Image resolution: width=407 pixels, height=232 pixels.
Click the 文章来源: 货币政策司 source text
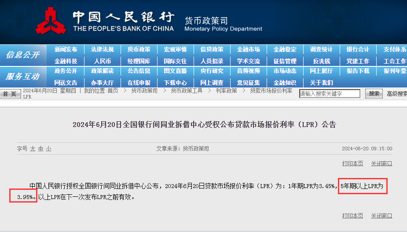pyautogui.click(x=183, y=149)
